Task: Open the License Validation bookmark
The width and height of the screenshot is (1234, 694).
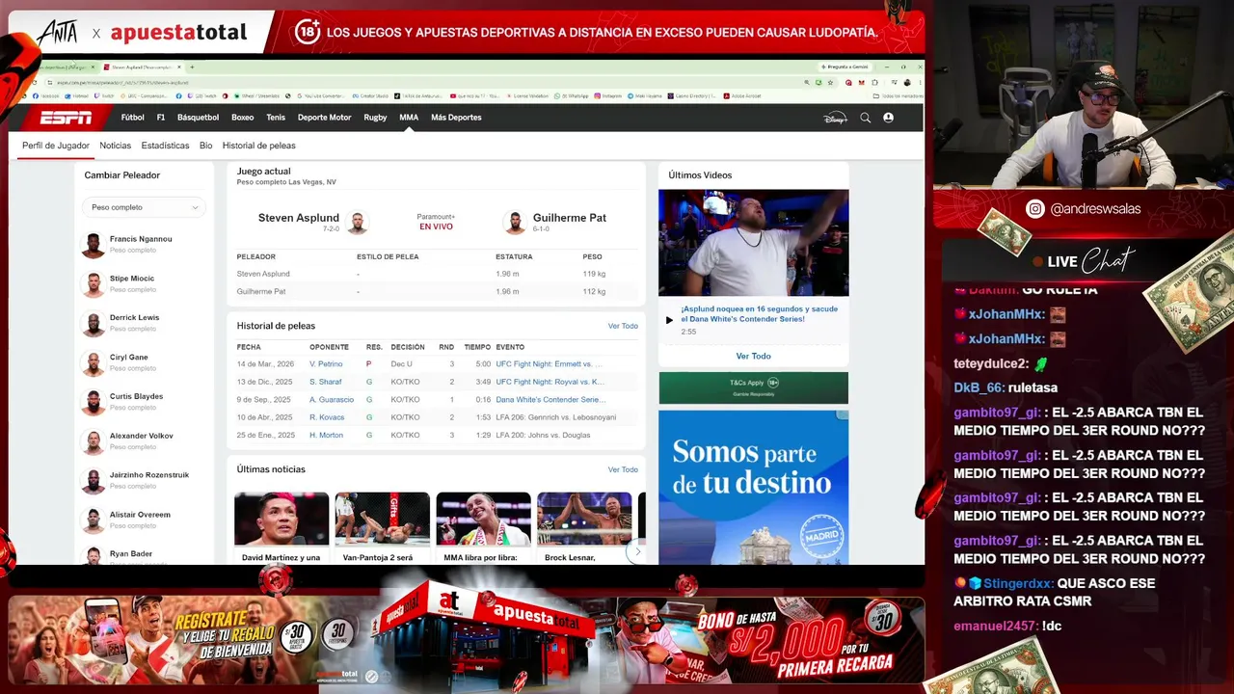Action: coord(528,95)
